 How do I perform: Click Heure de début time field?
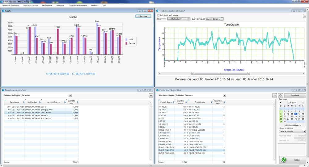(300, 136)
